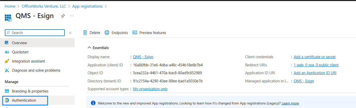The width and height of the screenshot is (356, 108).
Task: Collapse the Essentials section
Action: point(89,48)
